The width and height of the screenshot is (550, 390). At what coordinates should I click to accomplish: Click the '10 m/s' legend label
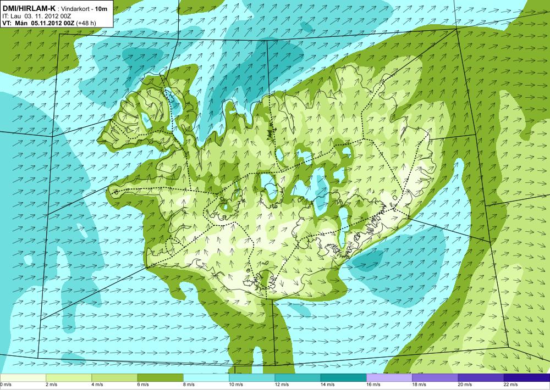(236, 385)
